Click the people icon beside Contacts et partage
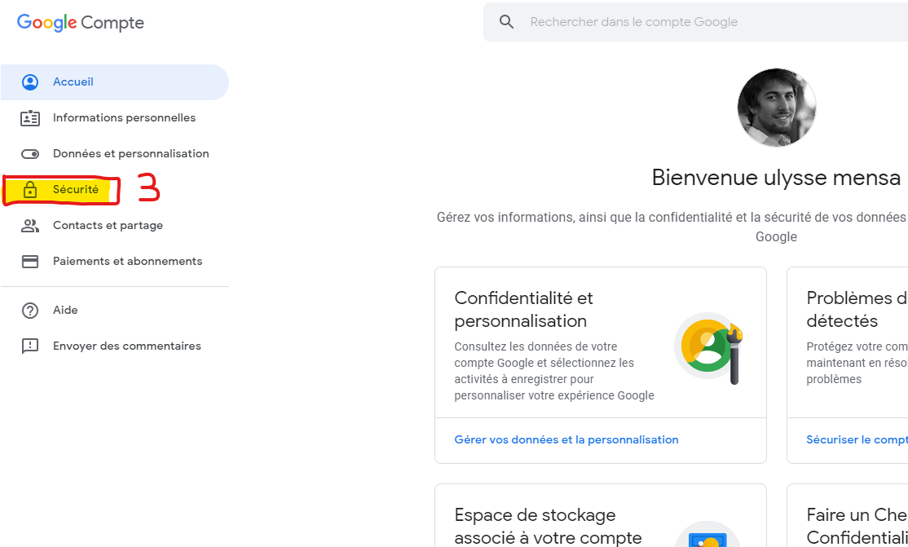 [x=30, y=226]
